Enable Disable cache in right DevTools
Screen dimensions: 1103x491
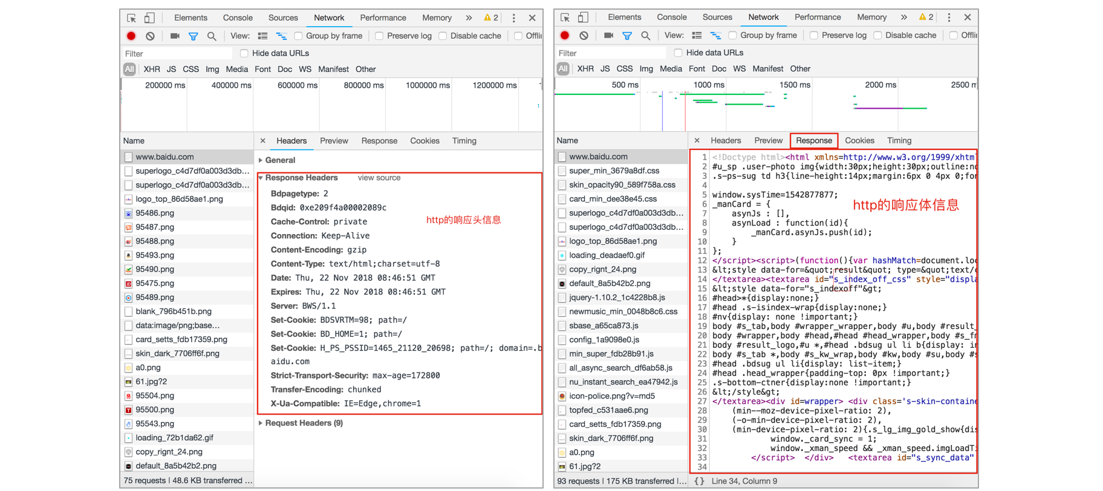tap(877, 36)
